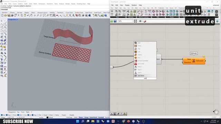Click the Grasshopper component search input field
The width and height of the screenshot is (221, 124).
(x=145, y=78)
